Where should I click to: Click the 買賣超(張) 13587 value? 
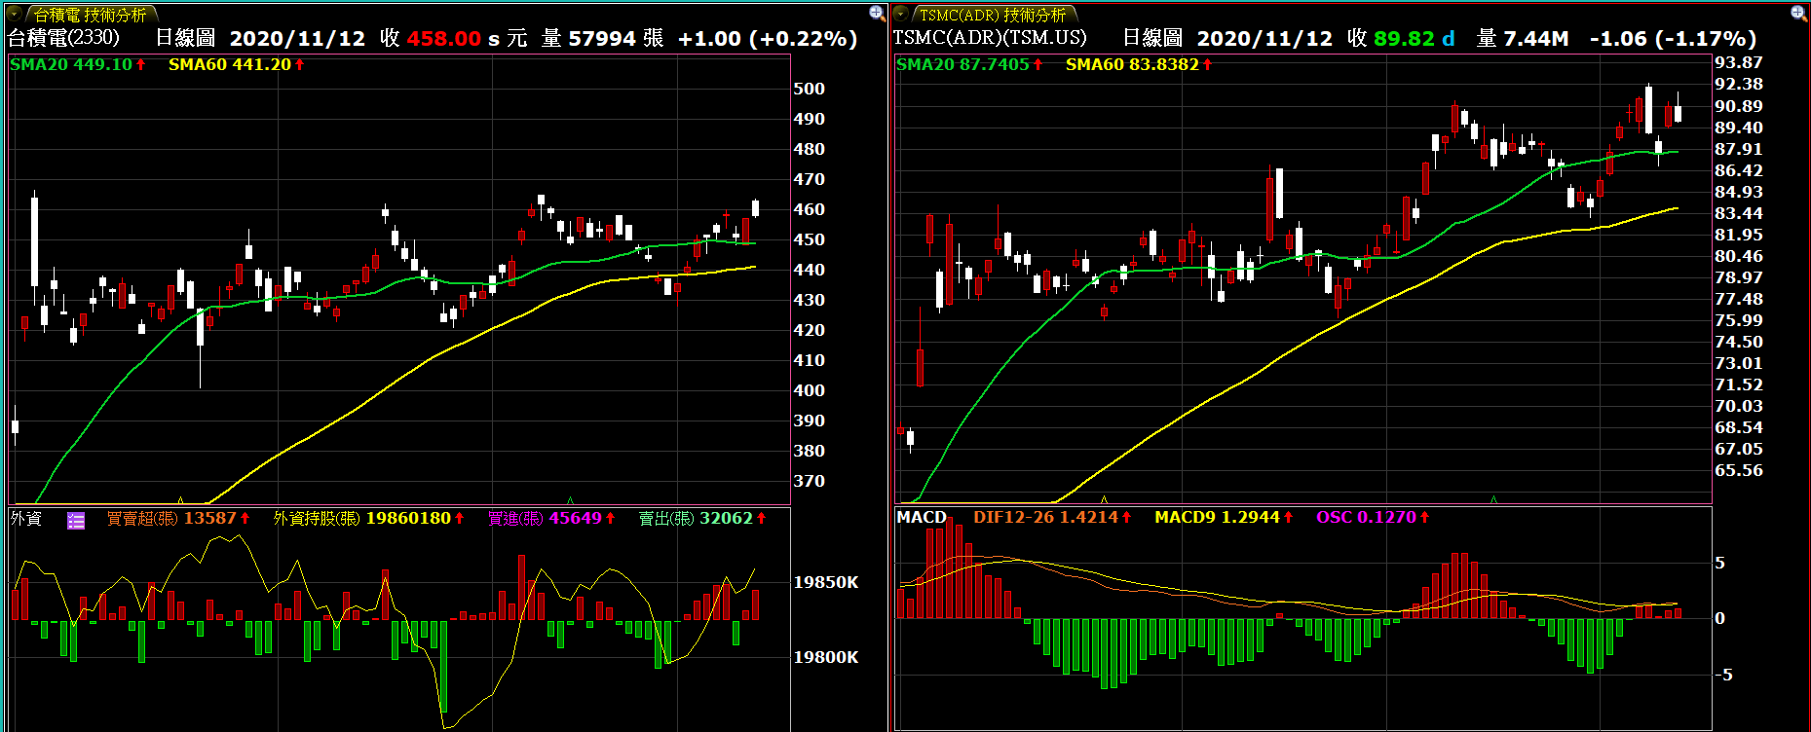click(x=171, y=518)
